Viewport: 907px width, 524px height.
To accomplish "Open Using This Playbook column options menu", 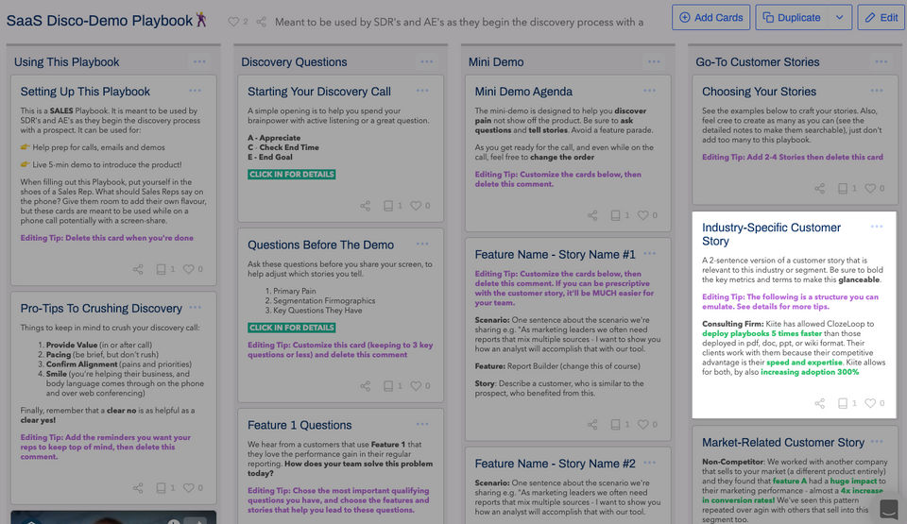I will click(199, 61).
